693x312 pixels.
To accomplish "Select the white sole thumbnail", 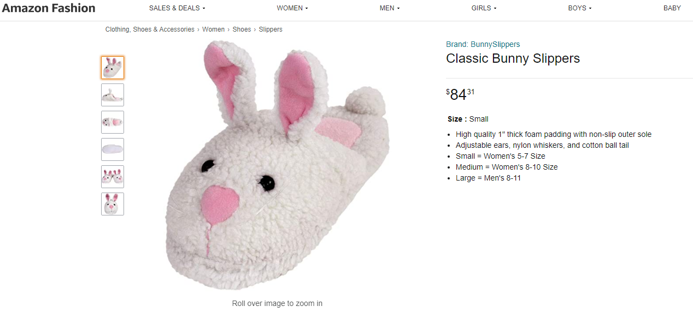I will pyautogui.click(x=113, y=149).
